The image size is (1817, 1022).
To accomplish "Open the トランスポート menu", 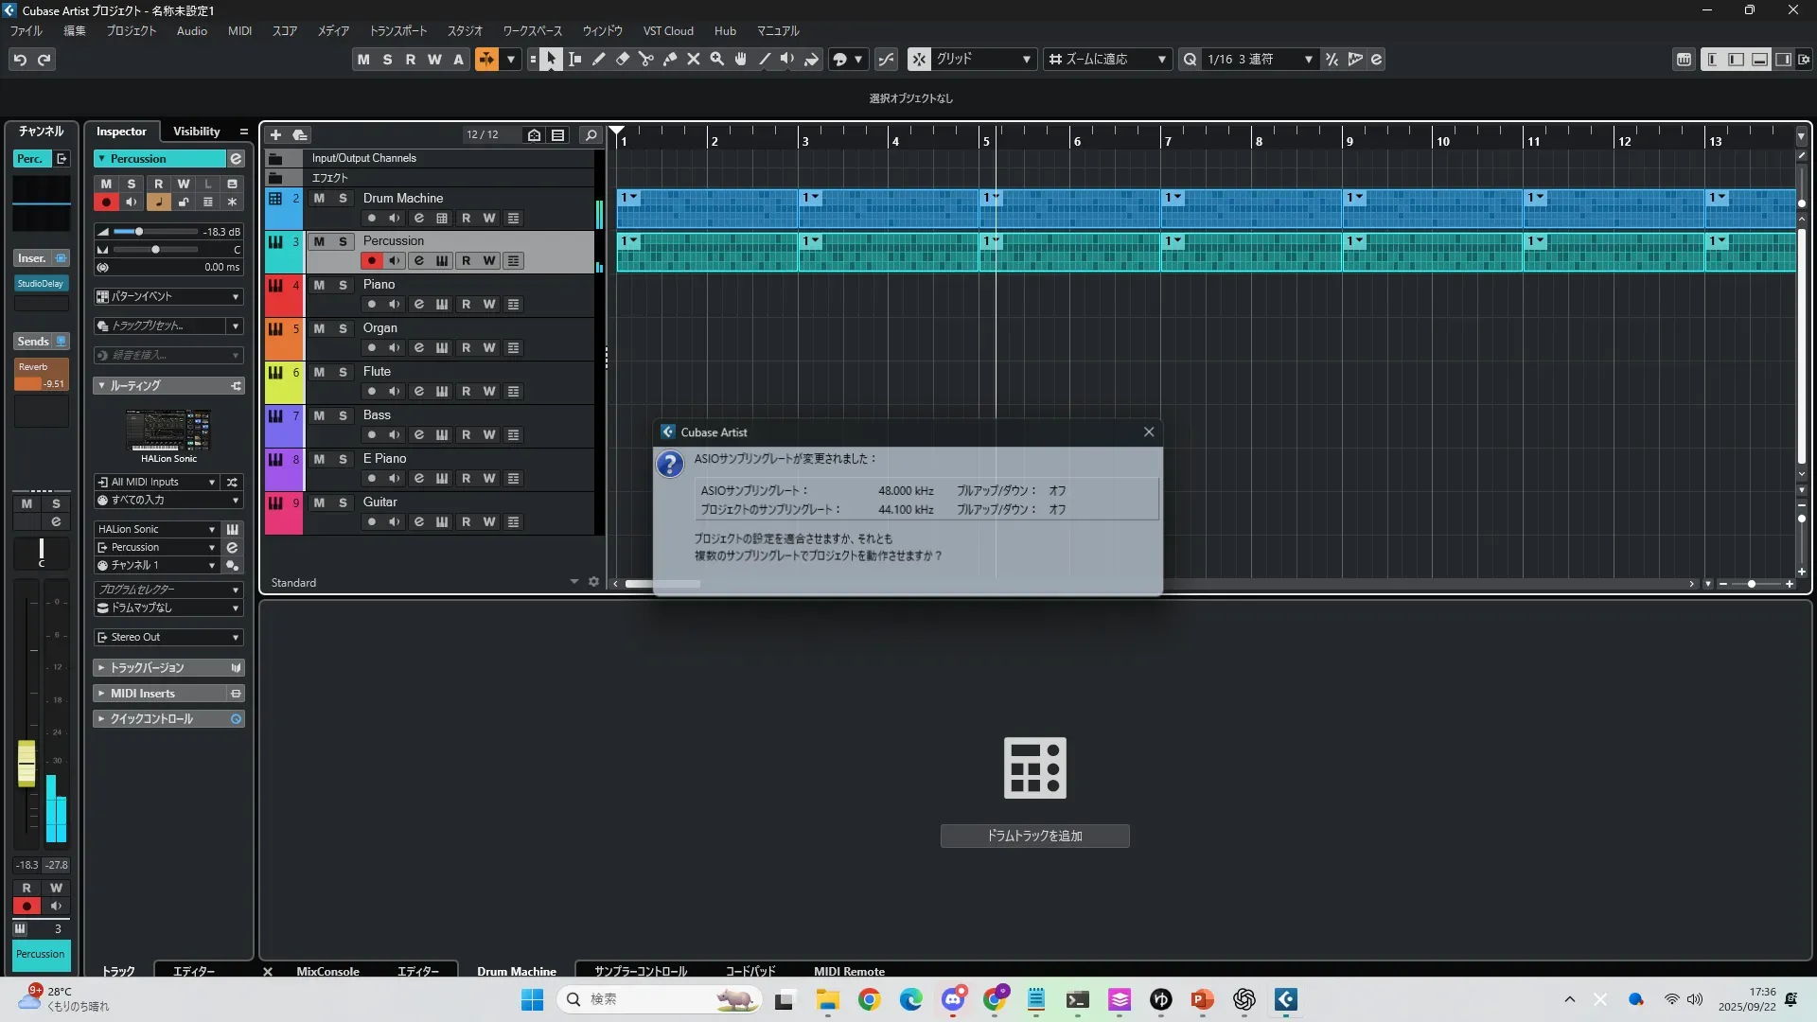I will [x=397, y=31].
